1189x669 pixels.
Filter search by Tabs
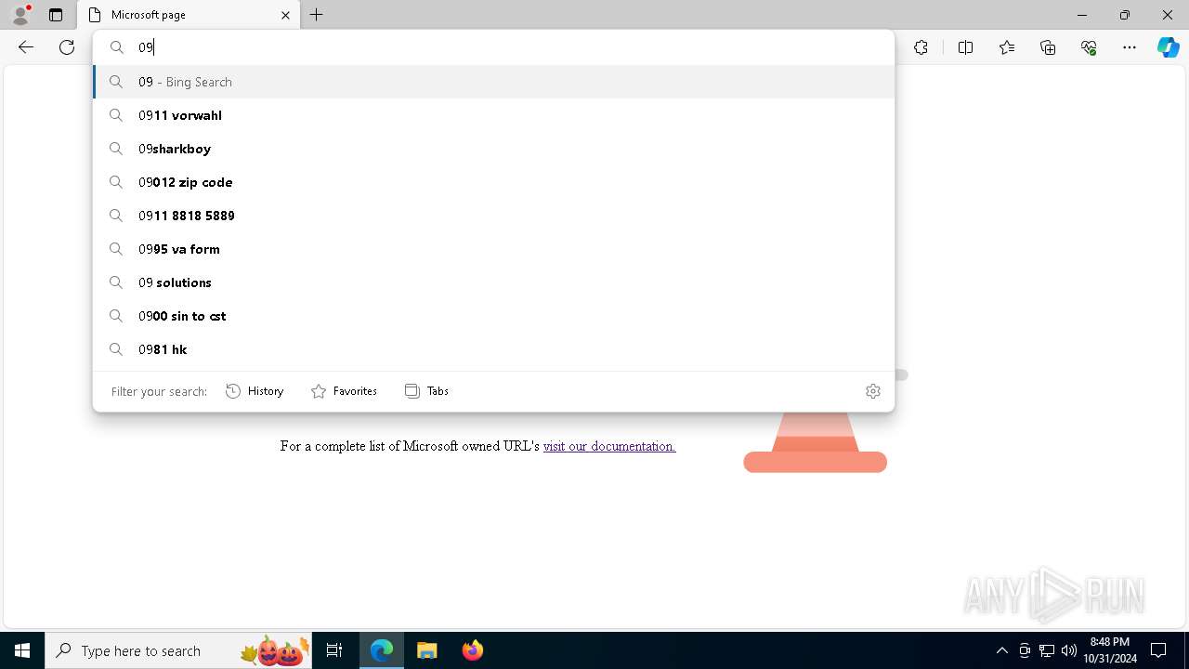pos(426,391)
